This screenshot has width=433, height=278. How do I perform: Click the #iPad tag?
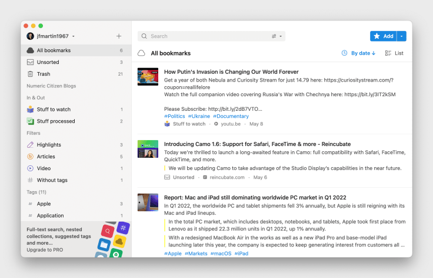[x=241, y=253]
